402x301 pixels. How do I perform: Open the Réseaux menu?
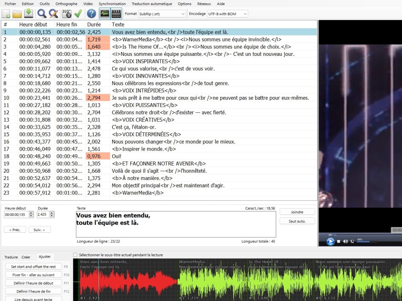(204, 4)
